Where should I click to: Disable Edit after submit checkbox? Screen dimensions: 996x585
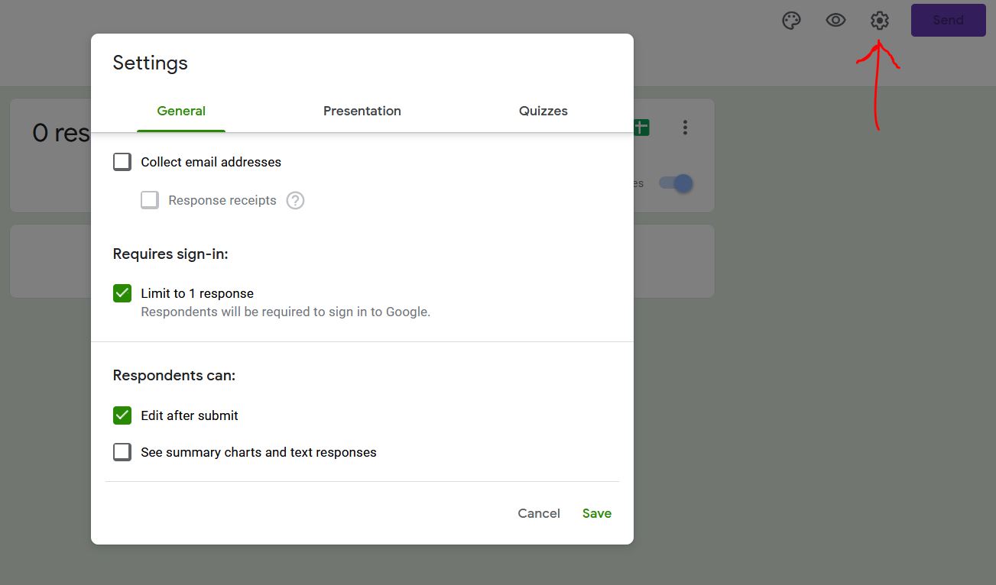click(x=122, y=415)
